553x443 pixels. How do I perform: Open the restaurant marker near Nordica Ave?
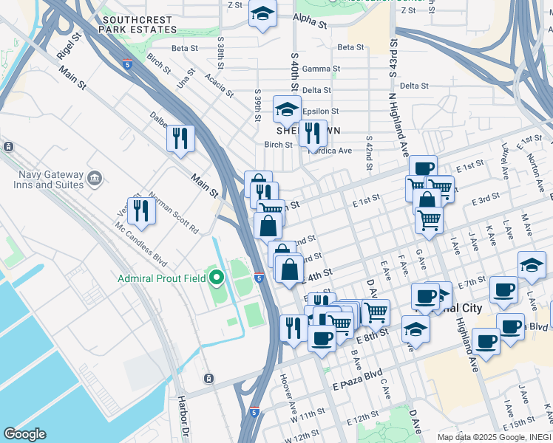(313, 134)
